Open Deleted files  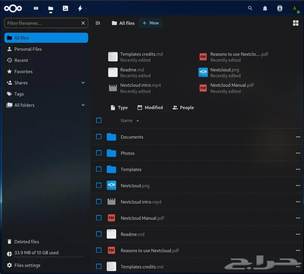(x=46, y=242)
